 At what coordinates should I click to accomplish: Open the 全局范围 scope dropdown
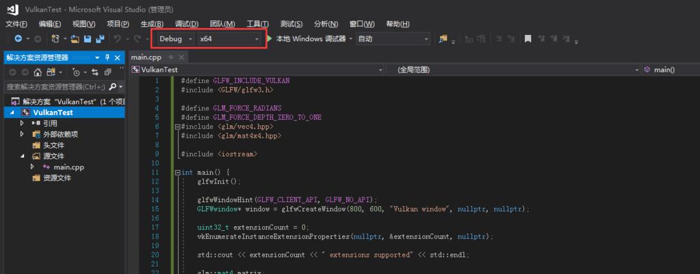click(513, 70)
